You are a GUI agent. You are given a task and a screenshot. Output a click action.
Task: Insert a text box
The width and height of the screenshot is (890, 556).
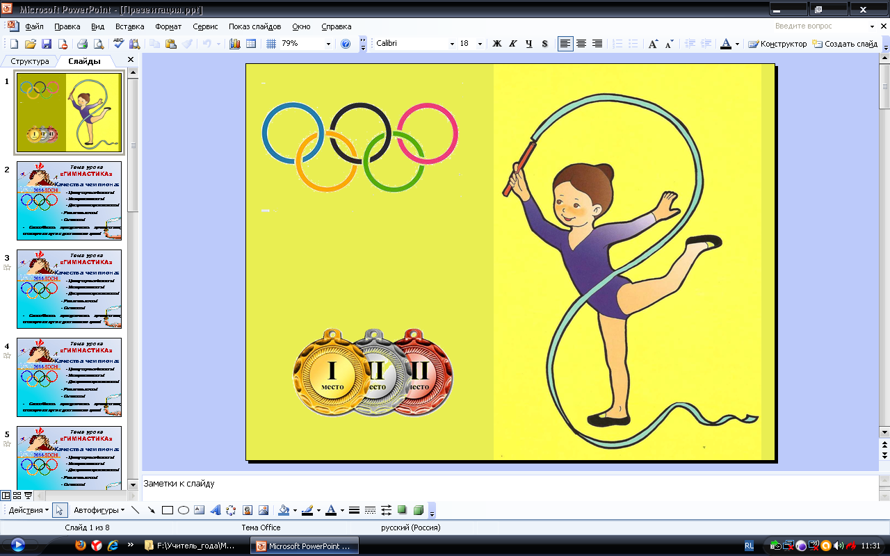[200, 510]
